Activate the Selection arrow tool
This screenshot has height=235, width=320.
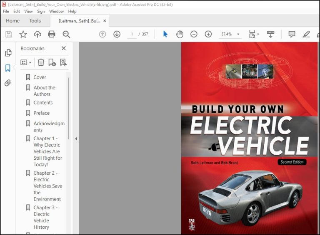click(165, 34)
